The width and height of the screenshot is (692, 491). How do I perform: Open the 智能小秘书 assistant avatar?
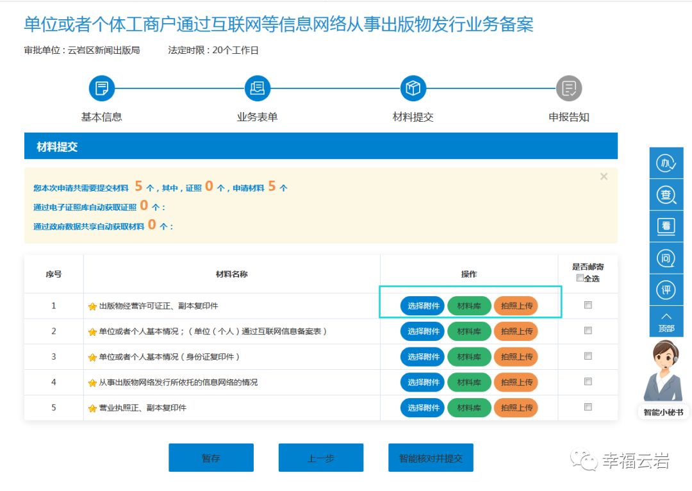tap(665, 378)
